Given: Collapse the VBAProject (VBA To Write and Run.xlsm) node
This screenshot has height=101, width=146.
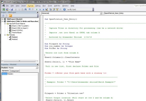Looking at the screenshot, I should [x=2, y=21].
